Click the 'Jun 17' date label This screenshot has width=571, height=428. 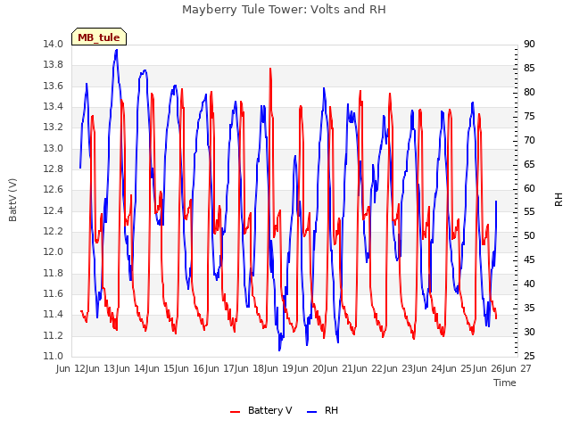click(220, 368)
